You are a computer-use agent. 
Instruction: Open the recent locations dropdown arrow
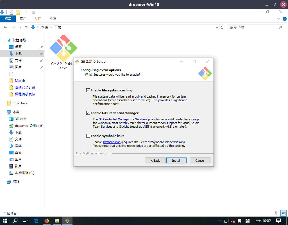pyautogui.click(x=20, y=27)
